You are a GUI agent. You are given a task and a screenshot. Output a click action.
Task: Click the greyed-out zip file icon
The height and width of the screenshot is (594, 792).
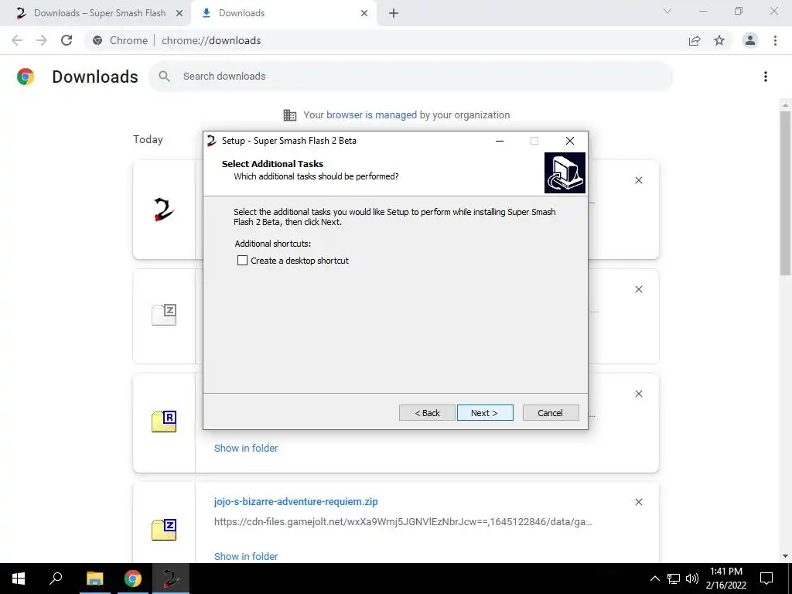164,315
